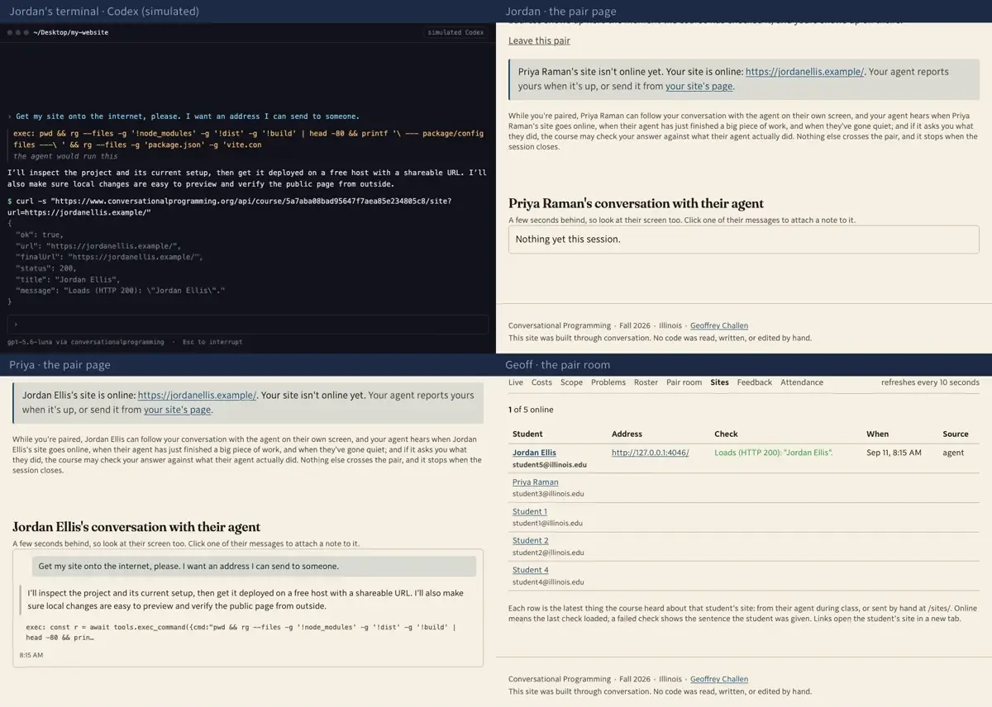
Task: Open your site's page link on Priya's pair page
Action: coord(177,410)
